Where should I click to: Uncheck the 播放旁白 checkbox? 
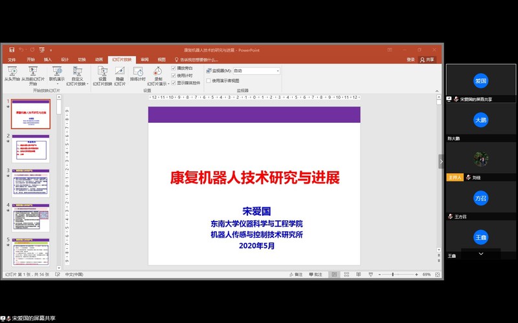(174, 68)
